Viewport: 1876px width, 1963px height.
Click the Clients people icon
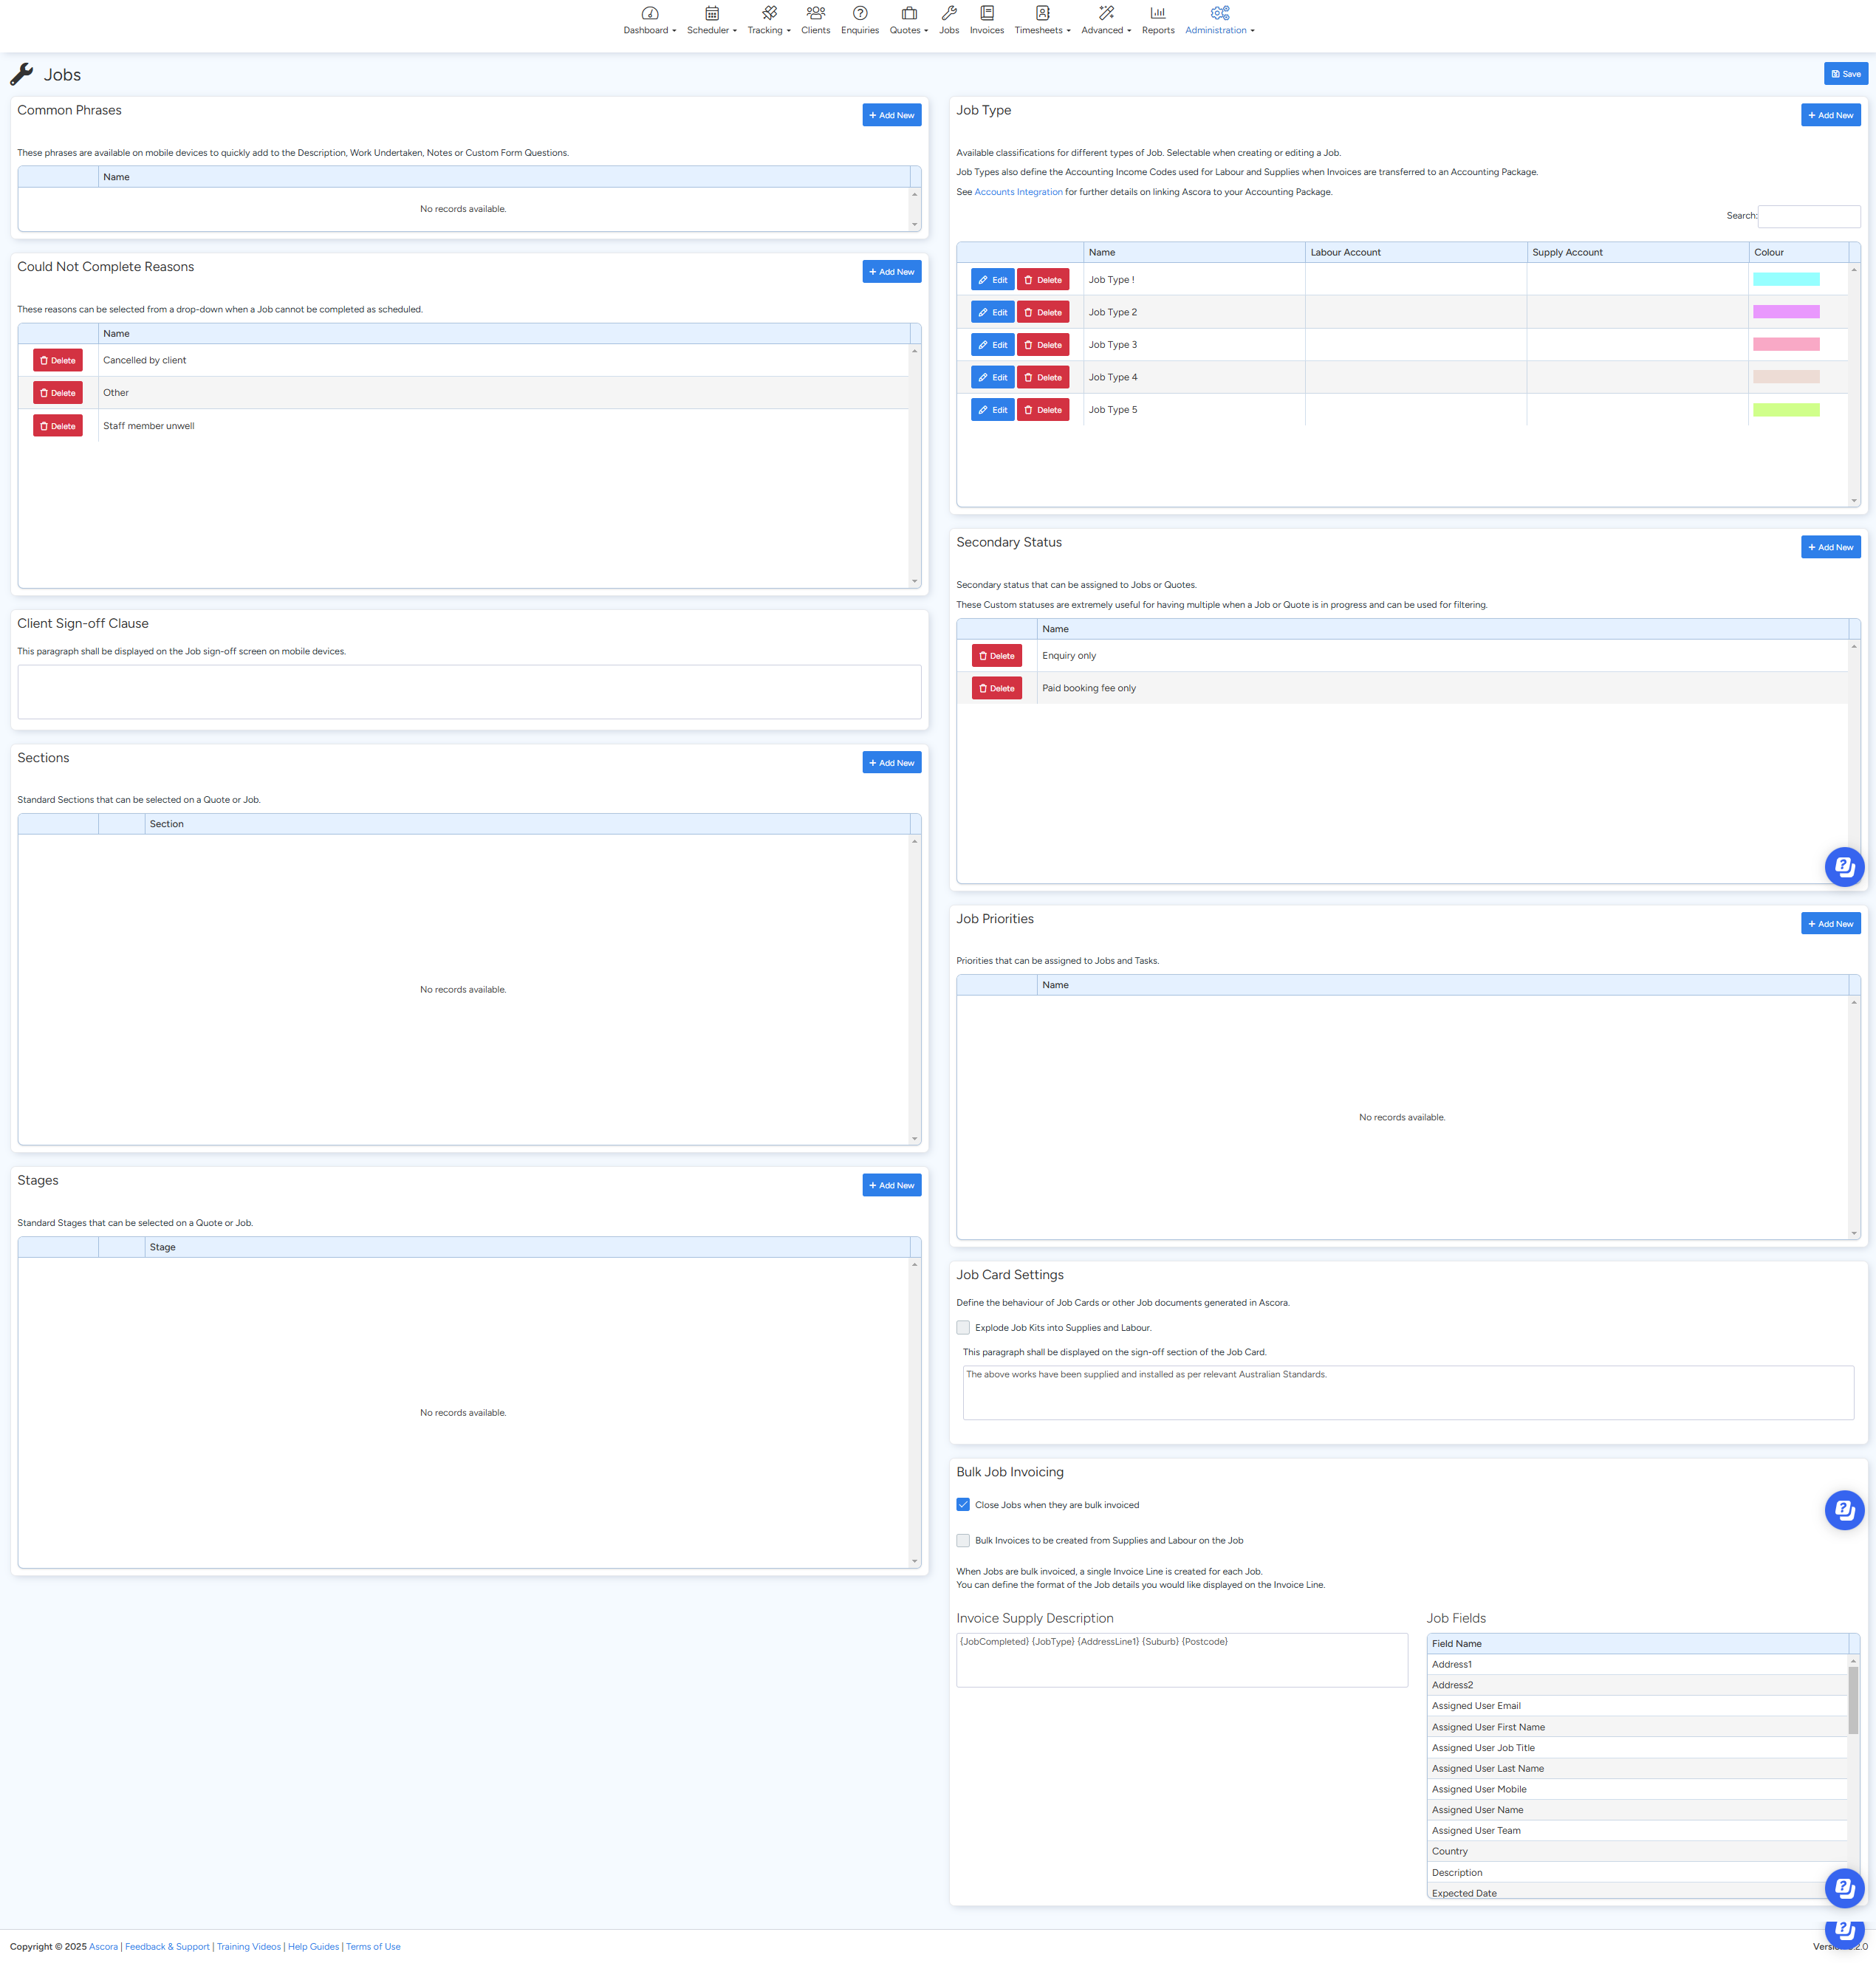tap(815, 14)
